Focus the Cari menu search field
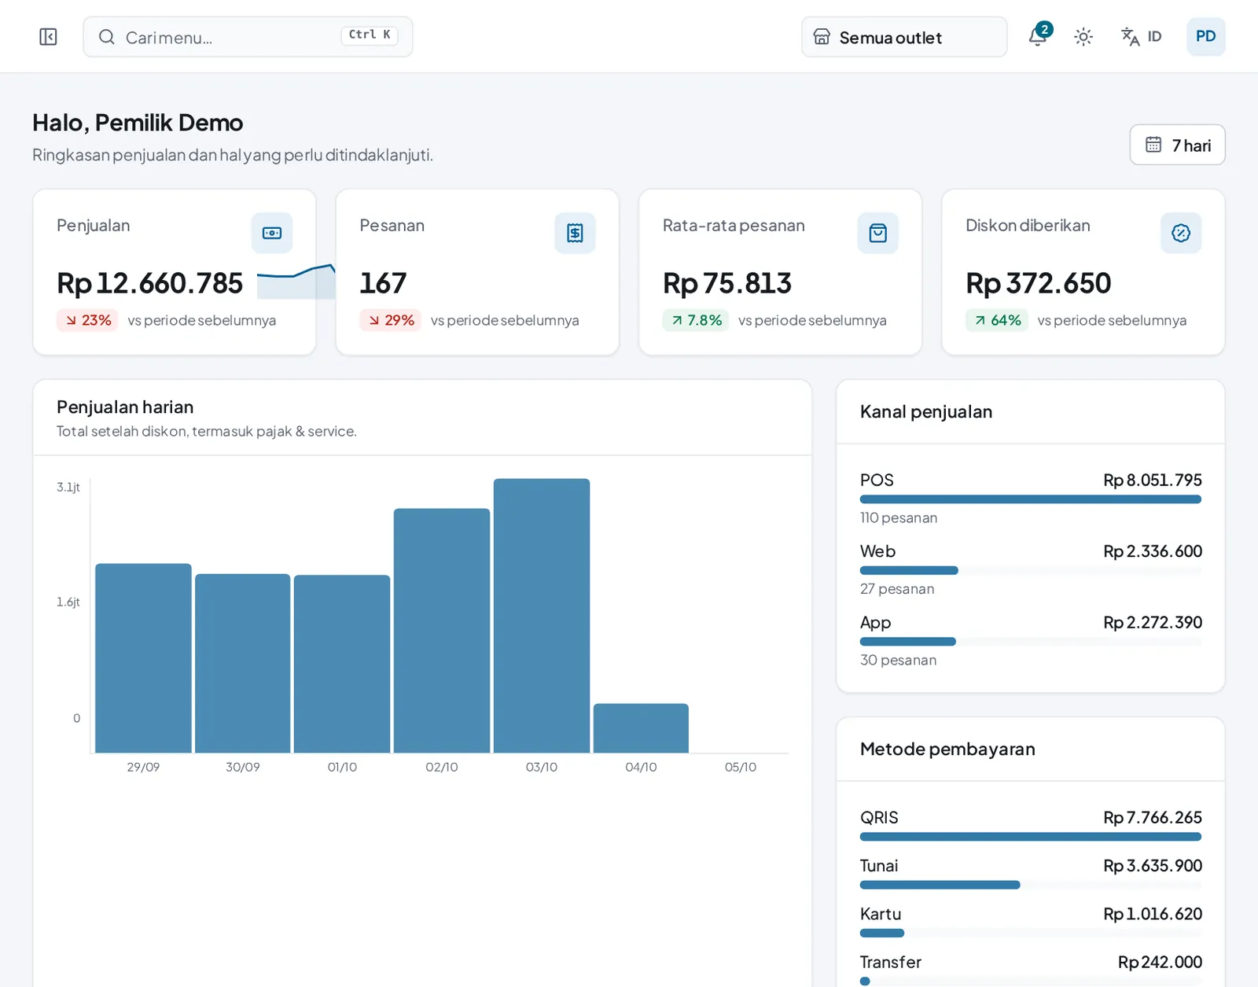 click(248, 37)
